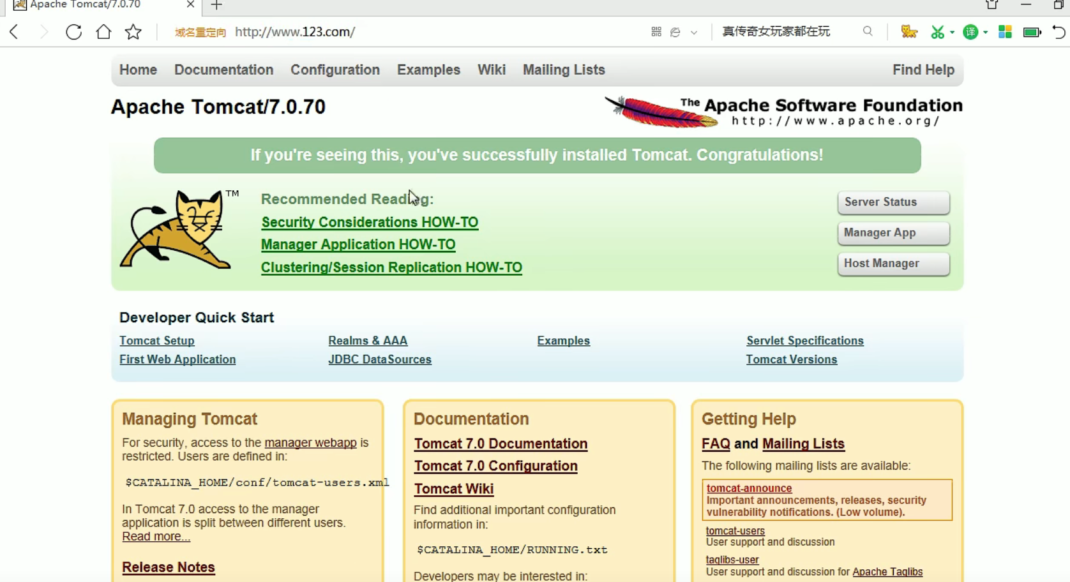Image resolution: width=1070 pixels, height=582 pixels.
Task: Open the tomcat-users mailing list link
Action: pyautogui.click(x=735, y=531)
